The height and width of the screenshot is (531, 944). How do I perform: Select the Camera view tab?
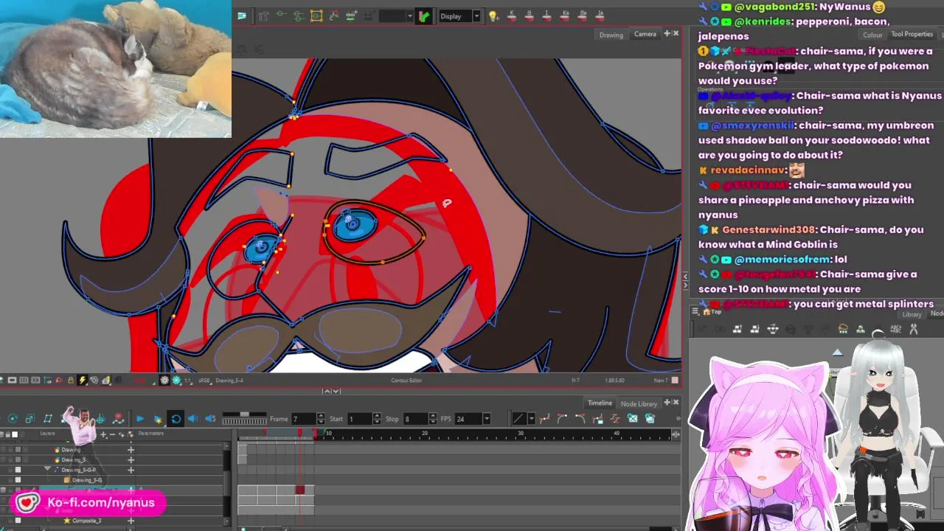click(645, 34)
